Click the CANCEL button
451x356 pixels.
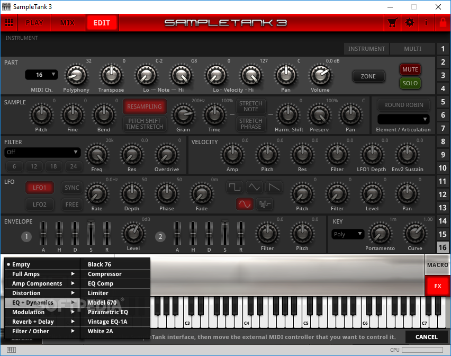coord(427,337)
